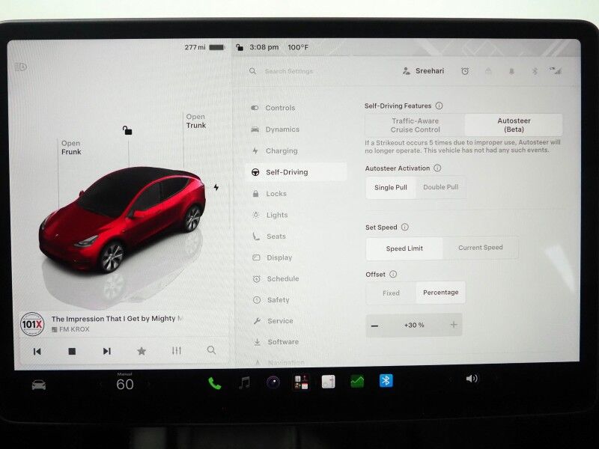The image size is (599, 449).
Task: Tap the song title The Impression That I Get
Action: [x=118, y=319]
